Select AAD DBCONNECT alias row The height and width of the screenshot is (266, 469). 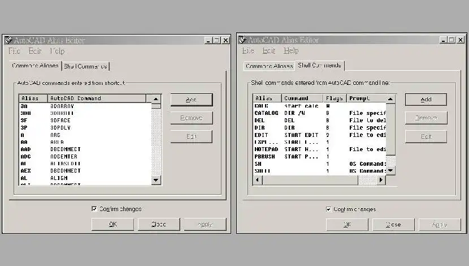click(85, 149)
